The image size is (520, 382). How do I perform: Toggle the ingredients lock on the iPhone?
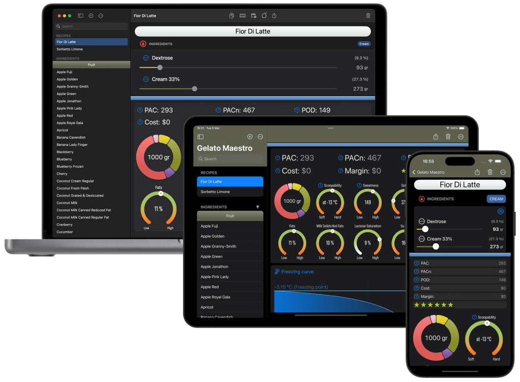tap(421, 199)
